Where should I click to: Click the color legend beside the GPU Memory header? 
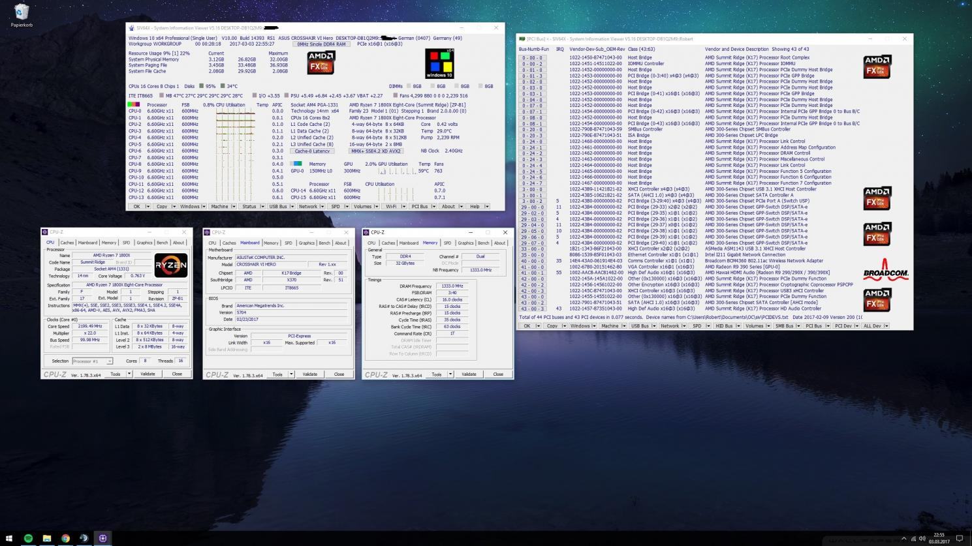pos(297,164)
